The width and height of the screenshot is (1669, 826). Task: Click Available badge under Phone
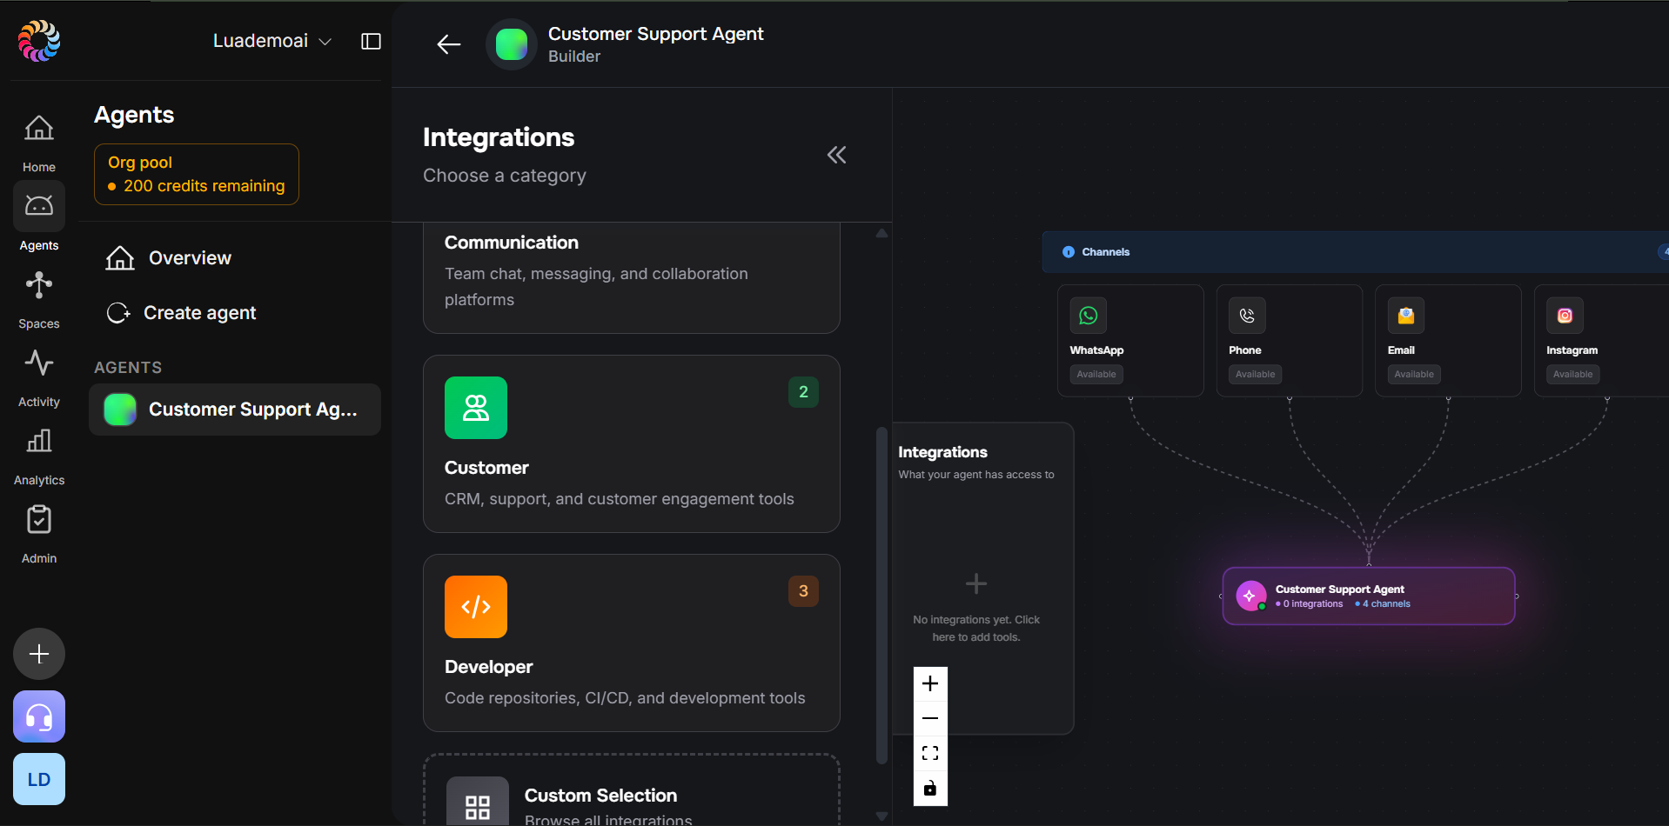[x=1256, y=375]
